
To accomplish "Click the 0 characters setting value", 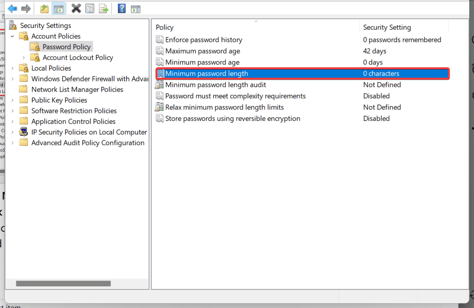I will click(x=381, y=73).
